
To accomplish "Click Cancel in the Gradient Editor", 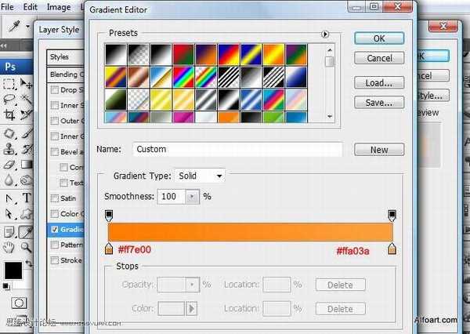I will coord(379,58).
